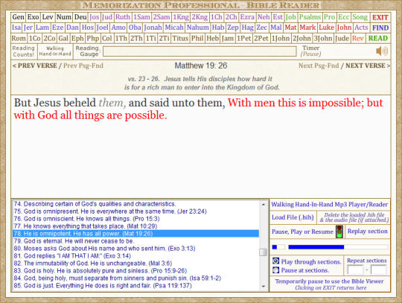Open the Gen book tab
The image size is (402, 303).
[x=19, y=17]
